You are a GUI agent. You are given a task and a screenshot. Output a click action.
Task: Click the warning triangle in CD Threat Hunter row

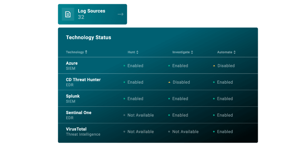click(169, 82)
